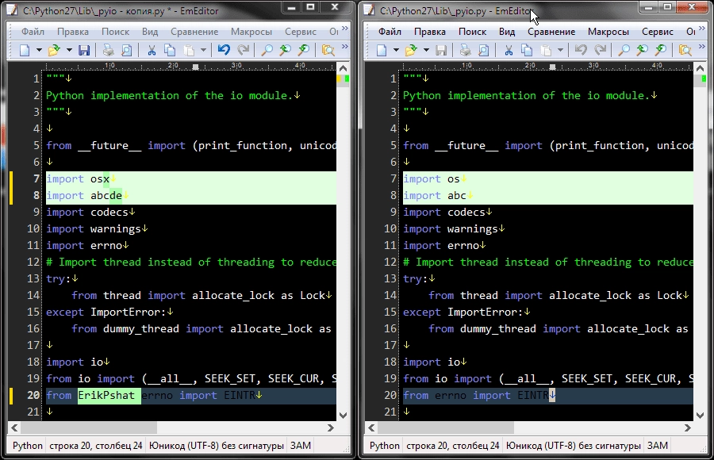Open Print Preview in left window
Viewport: 714px width, 460px height.
tap(126, 50)
